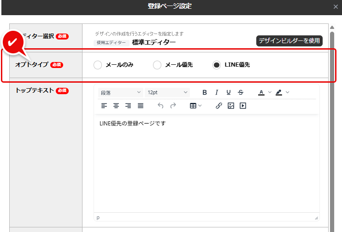Image resolution: width=342 pixels, height=232 pixels.
Task: Click into the top text editing area
Action: click(206, 163)
